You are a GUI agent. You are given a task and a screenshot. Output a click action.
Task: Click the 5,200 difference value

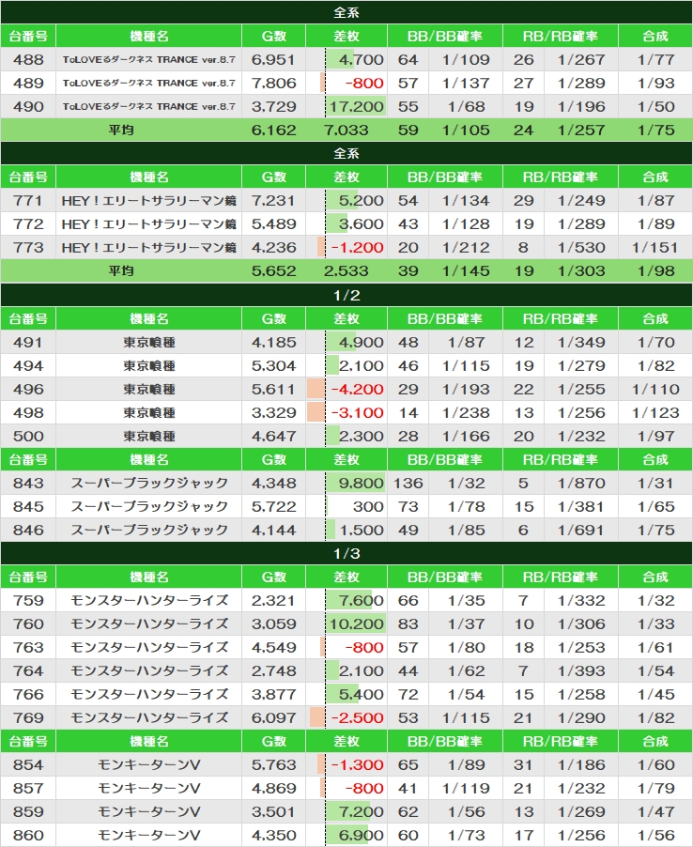click(x=361, y=200)
